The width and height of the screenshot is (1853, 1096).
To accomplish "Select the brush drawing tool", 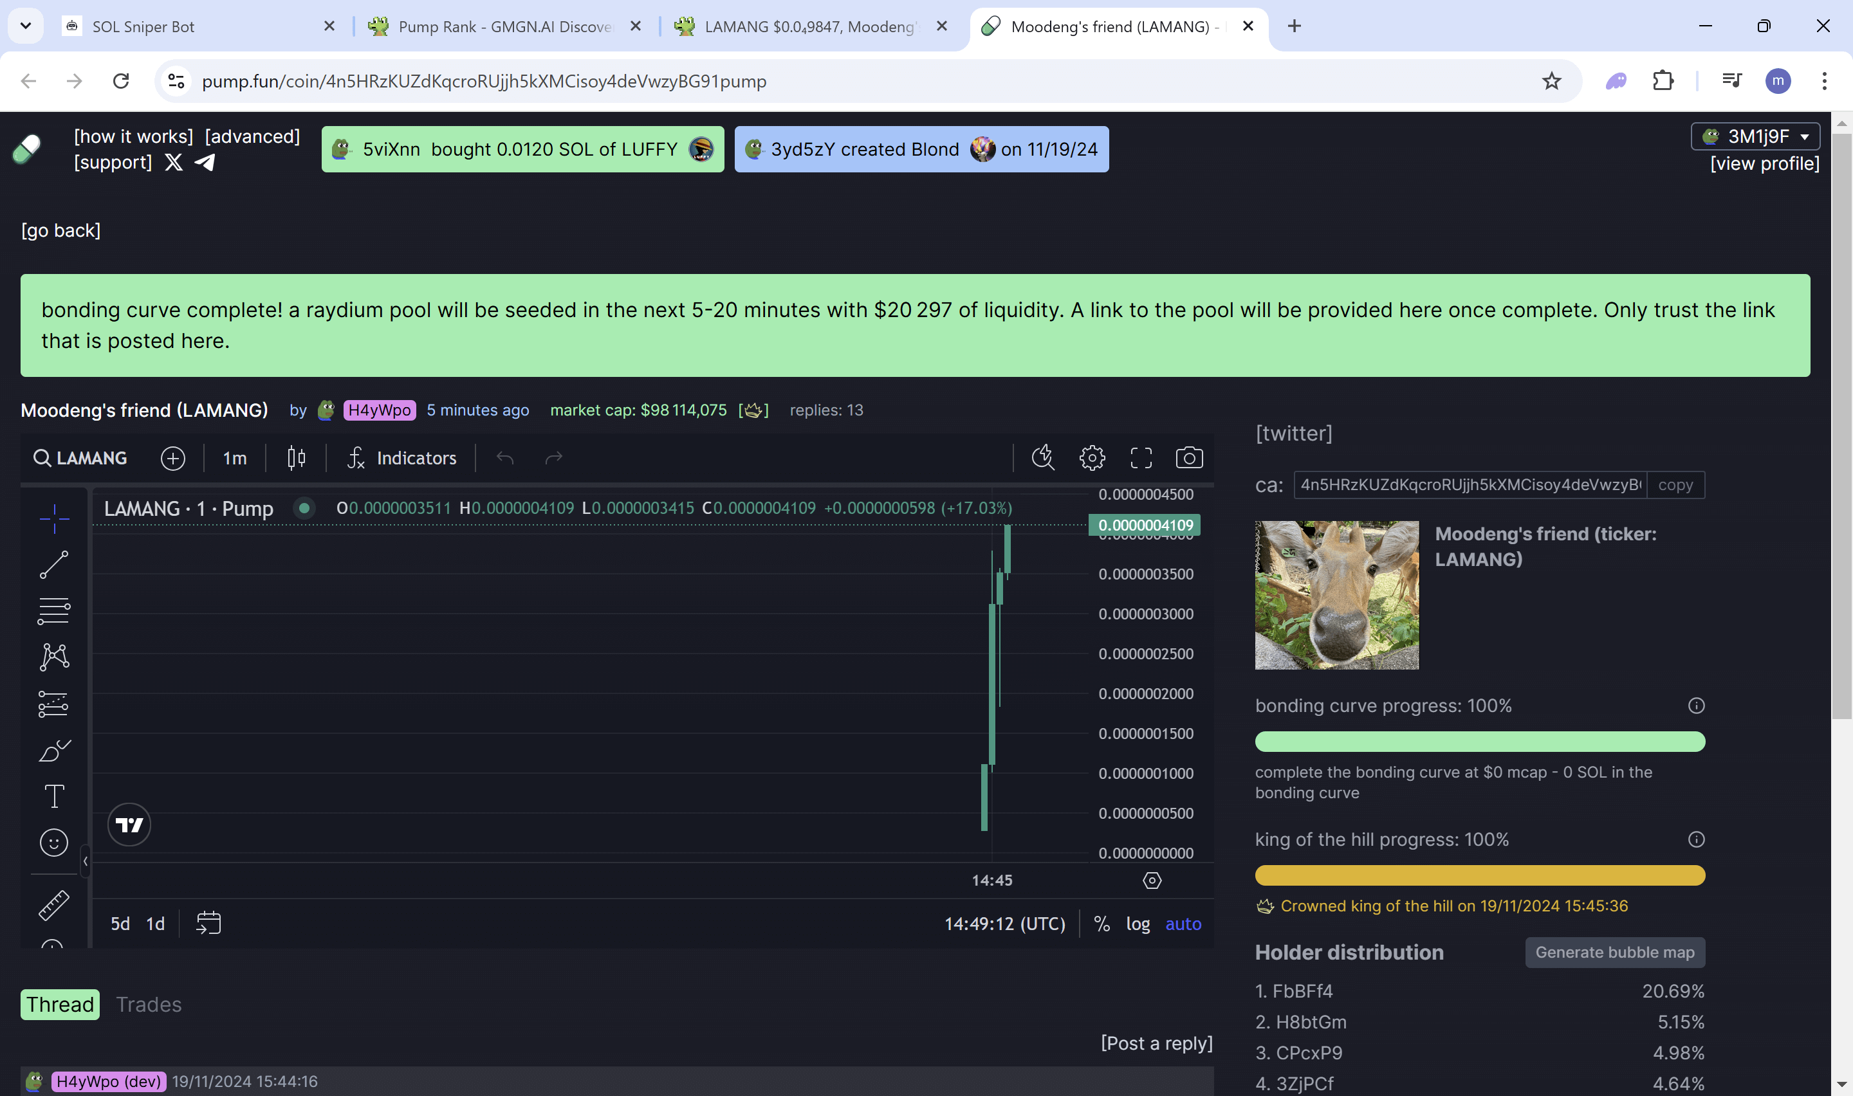I will [x=54, y=751].
